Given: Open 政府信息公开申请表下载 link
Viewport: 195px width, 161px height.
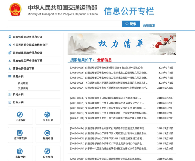Looking at the screenshot, I should pyautogui.click(x=28, y=60).
